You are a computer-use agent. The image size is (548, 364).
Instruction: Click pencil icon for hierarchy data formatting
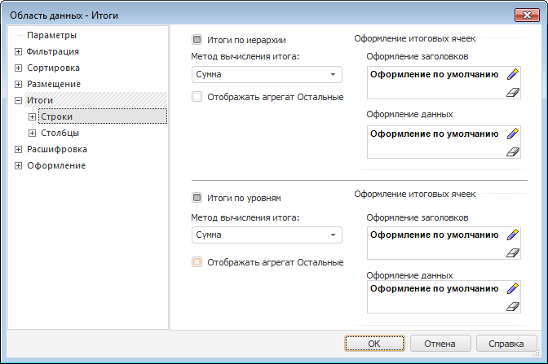tap(512, 134)
